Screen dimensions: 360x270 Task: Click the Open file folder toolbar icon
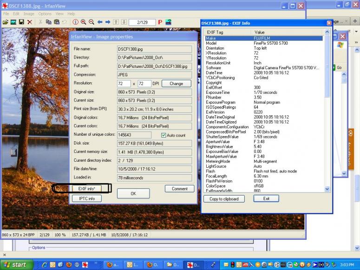pos(5,22)
